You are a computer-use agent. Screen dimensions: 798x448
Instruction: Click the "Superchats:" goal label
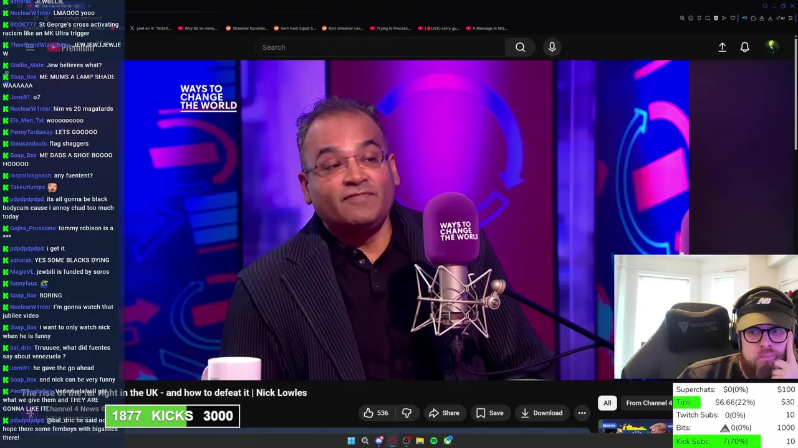(x=696, y=390)
